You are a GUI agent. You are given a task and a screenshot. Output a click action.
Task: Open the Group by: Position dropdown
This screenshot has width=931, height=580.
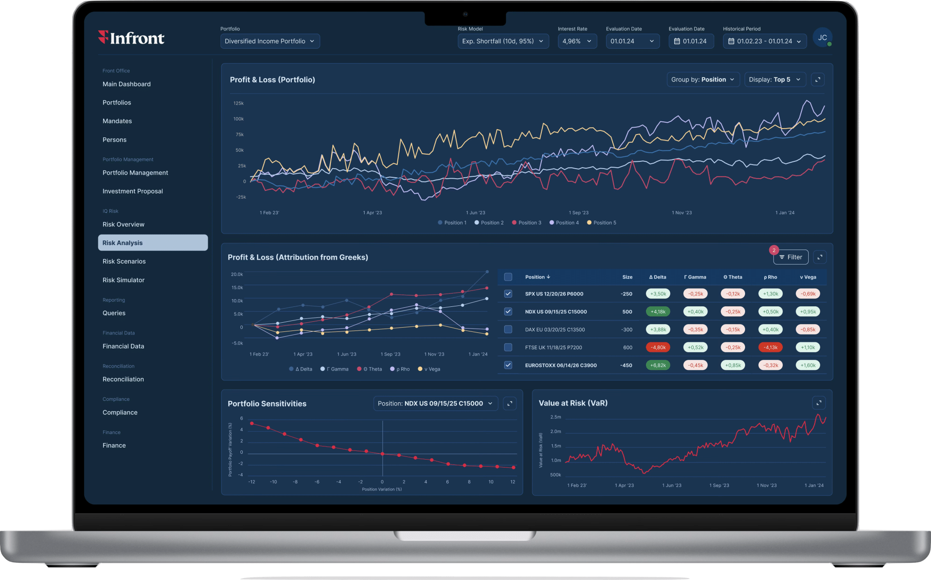pyautogui.click(x=703, y=80)
